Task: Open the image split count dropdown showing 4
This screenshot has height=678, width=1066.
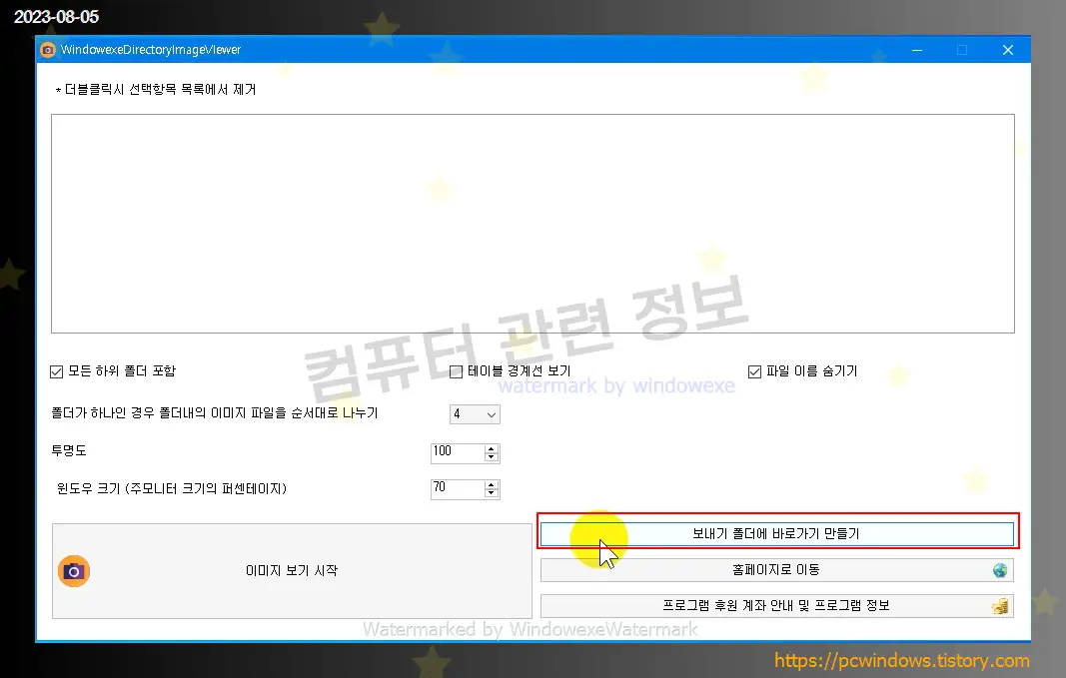Action: [475, 414]
